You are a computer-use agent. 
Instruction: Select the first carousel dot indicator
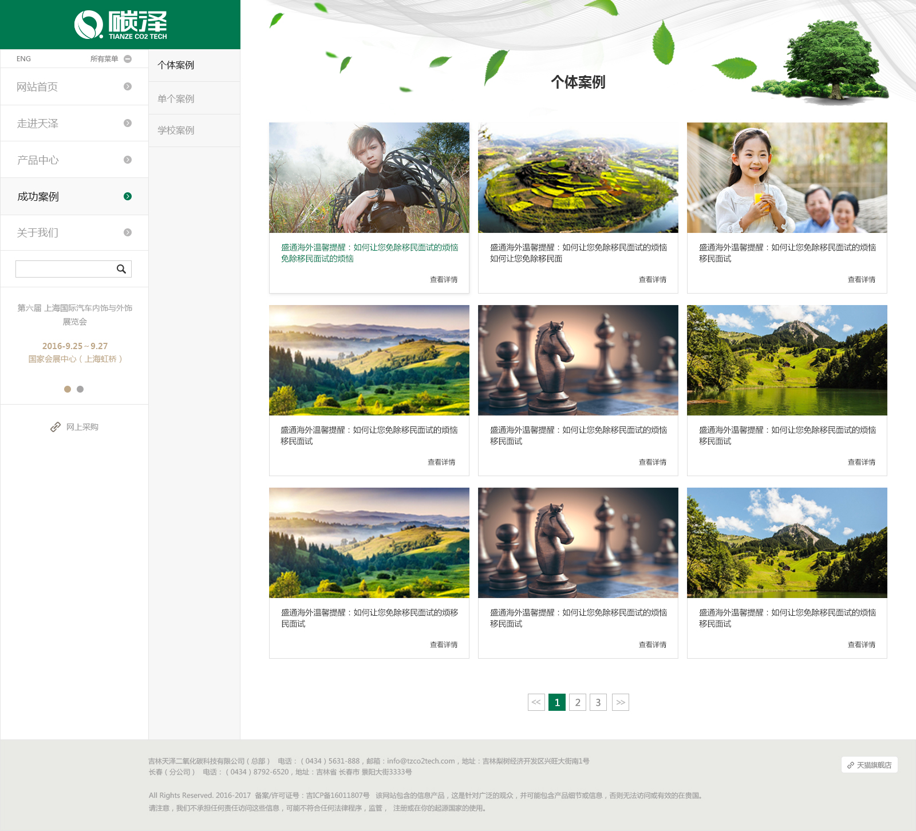68,389
